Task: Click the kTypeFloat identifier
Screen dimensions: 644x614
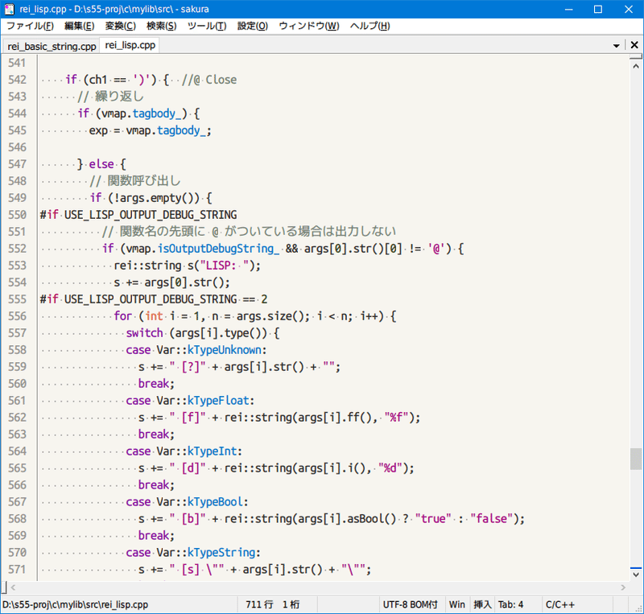Action: (218, 401)
